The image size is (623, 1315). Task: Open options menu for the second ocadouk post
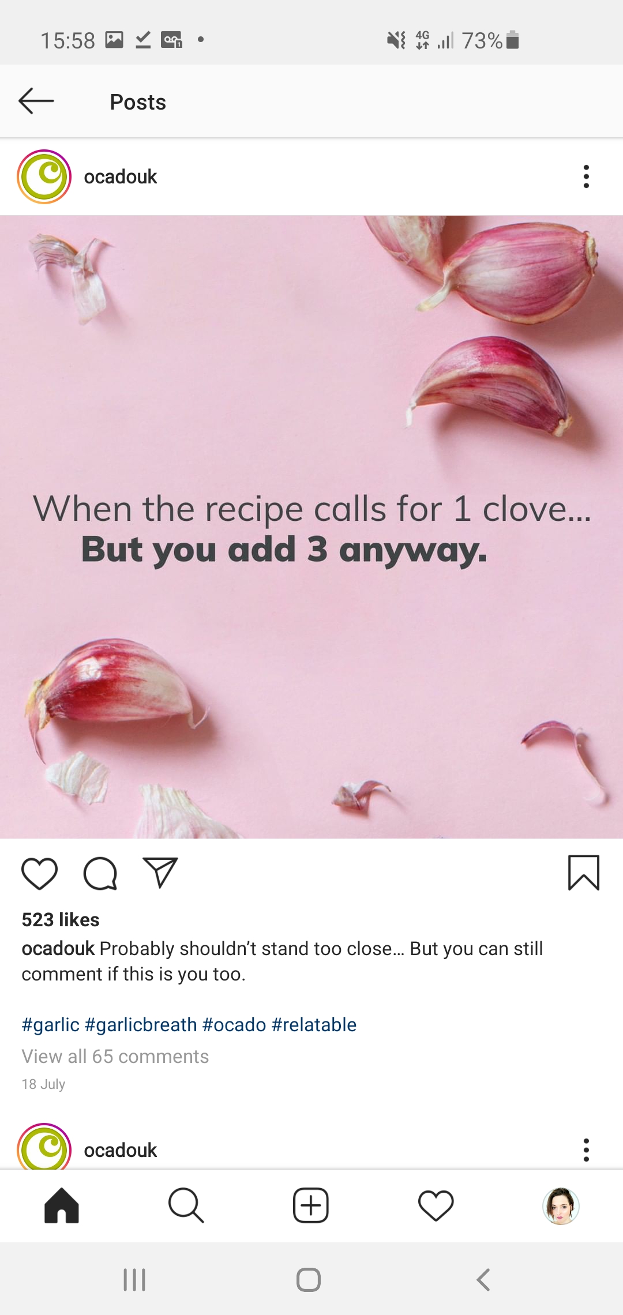586,1149
